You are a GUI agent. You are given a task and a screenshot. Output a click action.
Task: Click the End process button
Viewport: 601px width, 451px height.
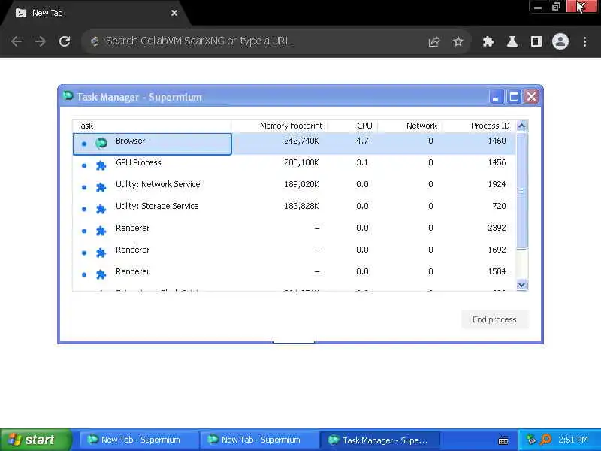pyautogui.click(x=494, y=319)
